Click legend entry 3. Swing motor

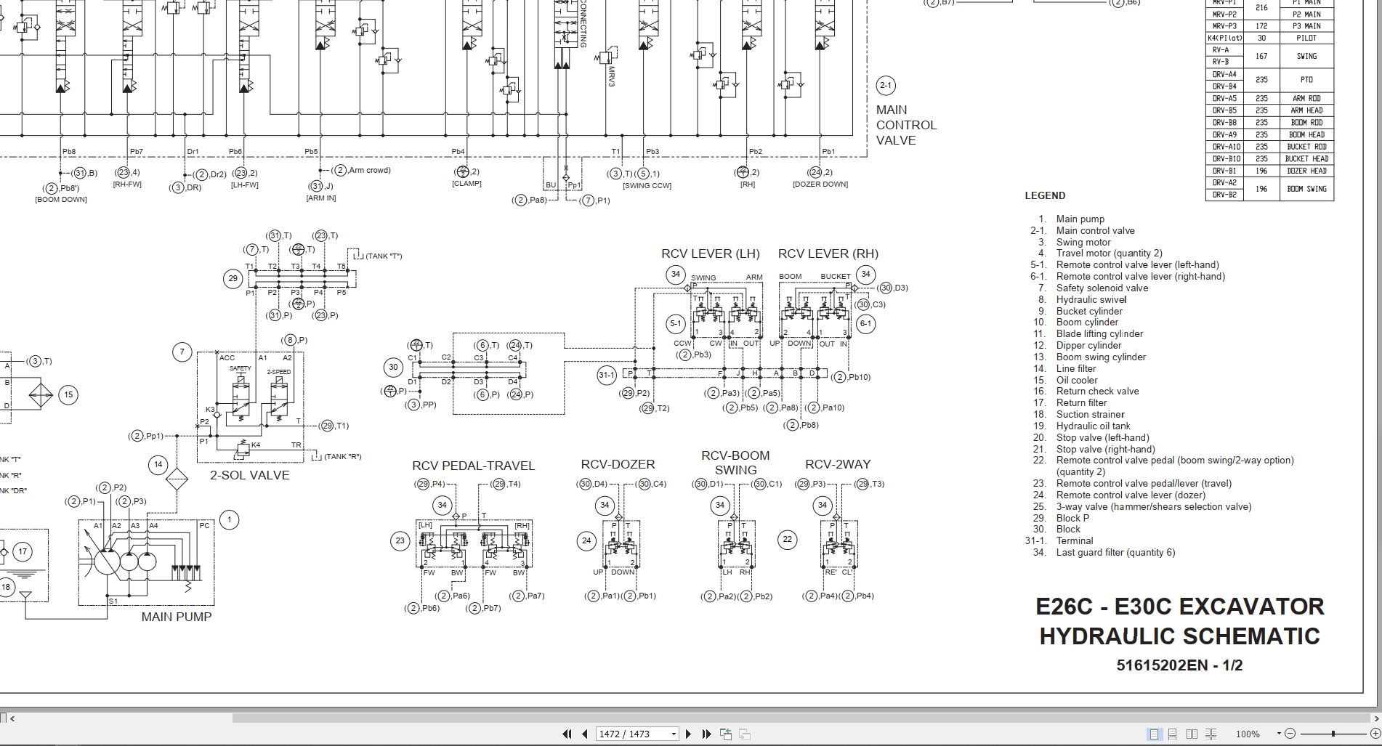pos(1074,242)
